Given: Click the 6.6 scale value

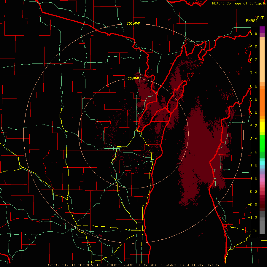Looking at the screenshot, I should pyautogui.click(x=254, y=86).
